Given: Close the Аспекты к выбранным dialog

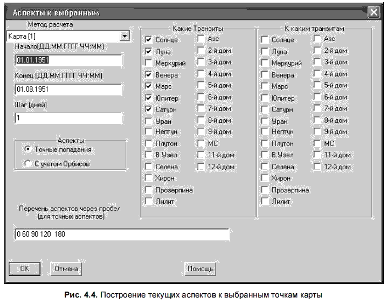Looking at the screenshot, I should coord(374,12).
